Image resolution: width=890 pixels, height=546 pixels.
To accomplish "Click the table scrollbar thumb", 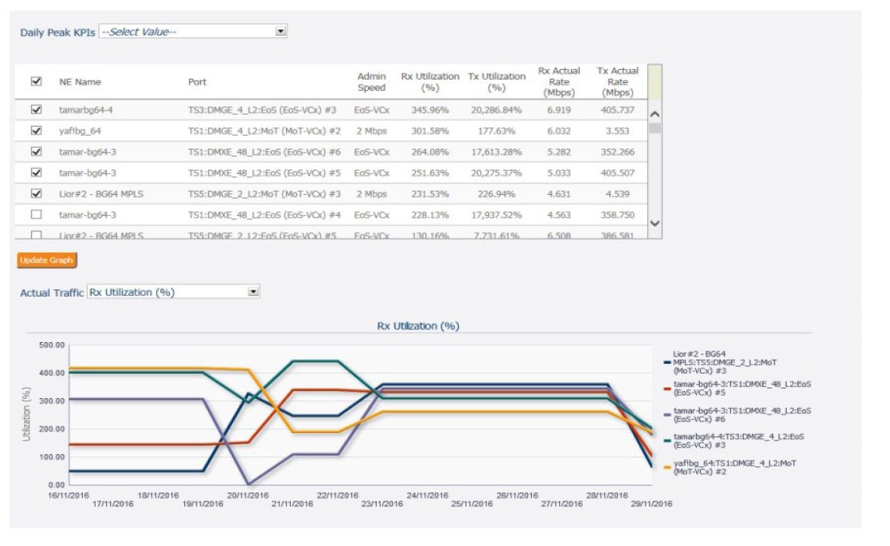I will 655,128.
